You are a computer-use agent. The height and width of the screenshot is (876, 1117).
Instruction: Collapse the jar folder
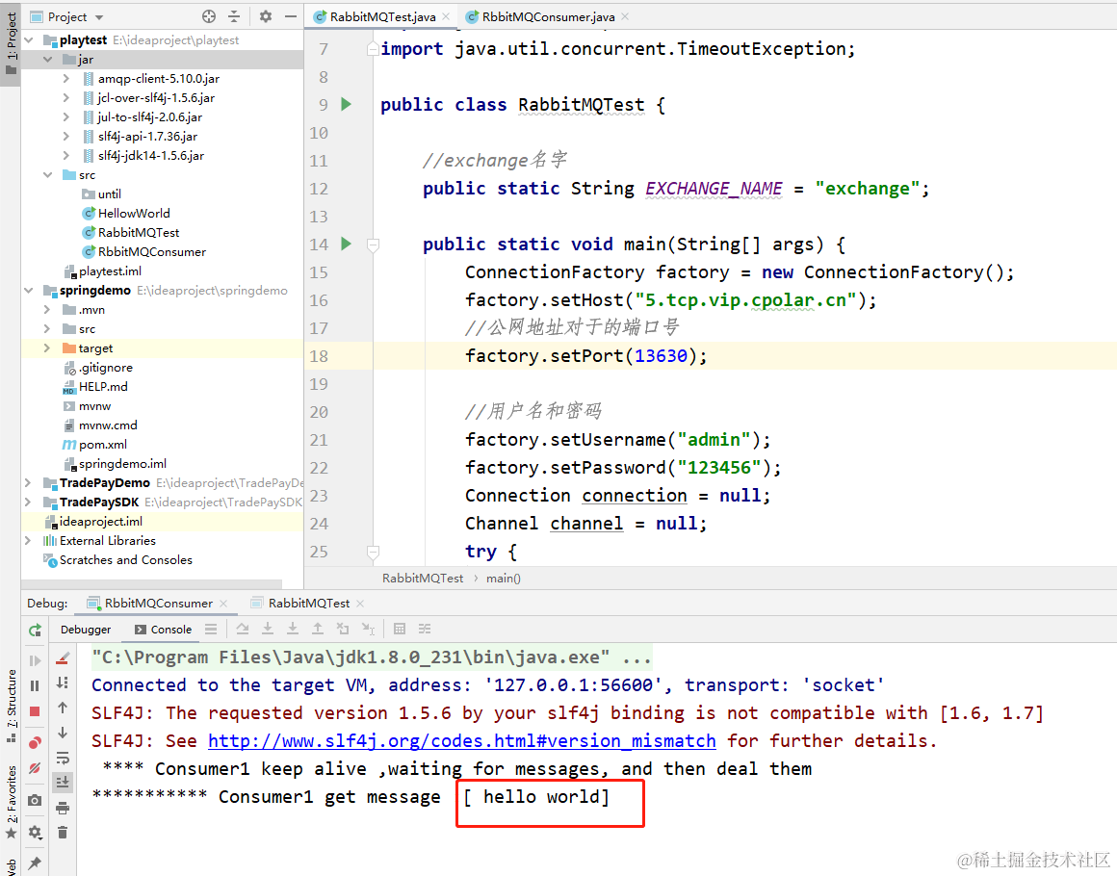[48, 60]
